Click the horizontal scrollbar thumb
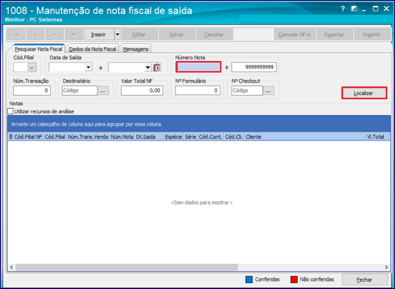The image size is (395, 289). click(126, 267)
